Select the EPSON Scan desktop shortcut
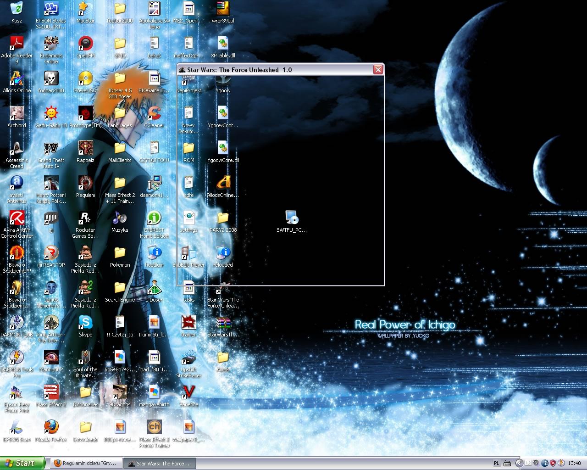This screenshot has width=587, height=470. click(17, 431)
